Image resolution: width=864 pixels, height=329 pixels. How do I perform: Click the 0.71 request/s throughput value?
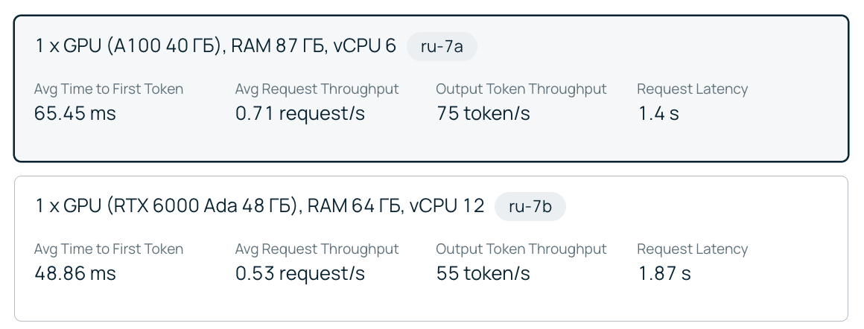coord(299,114)
